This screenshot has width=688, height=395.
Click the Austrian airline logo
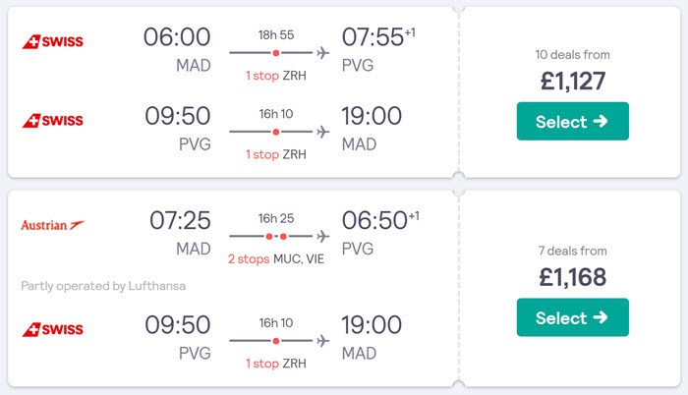point(53,225)
